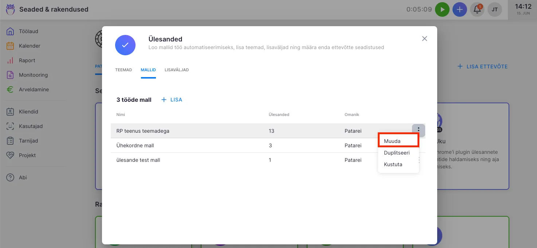
Task: Click the Abi help question icon
Action: [10, 177]
